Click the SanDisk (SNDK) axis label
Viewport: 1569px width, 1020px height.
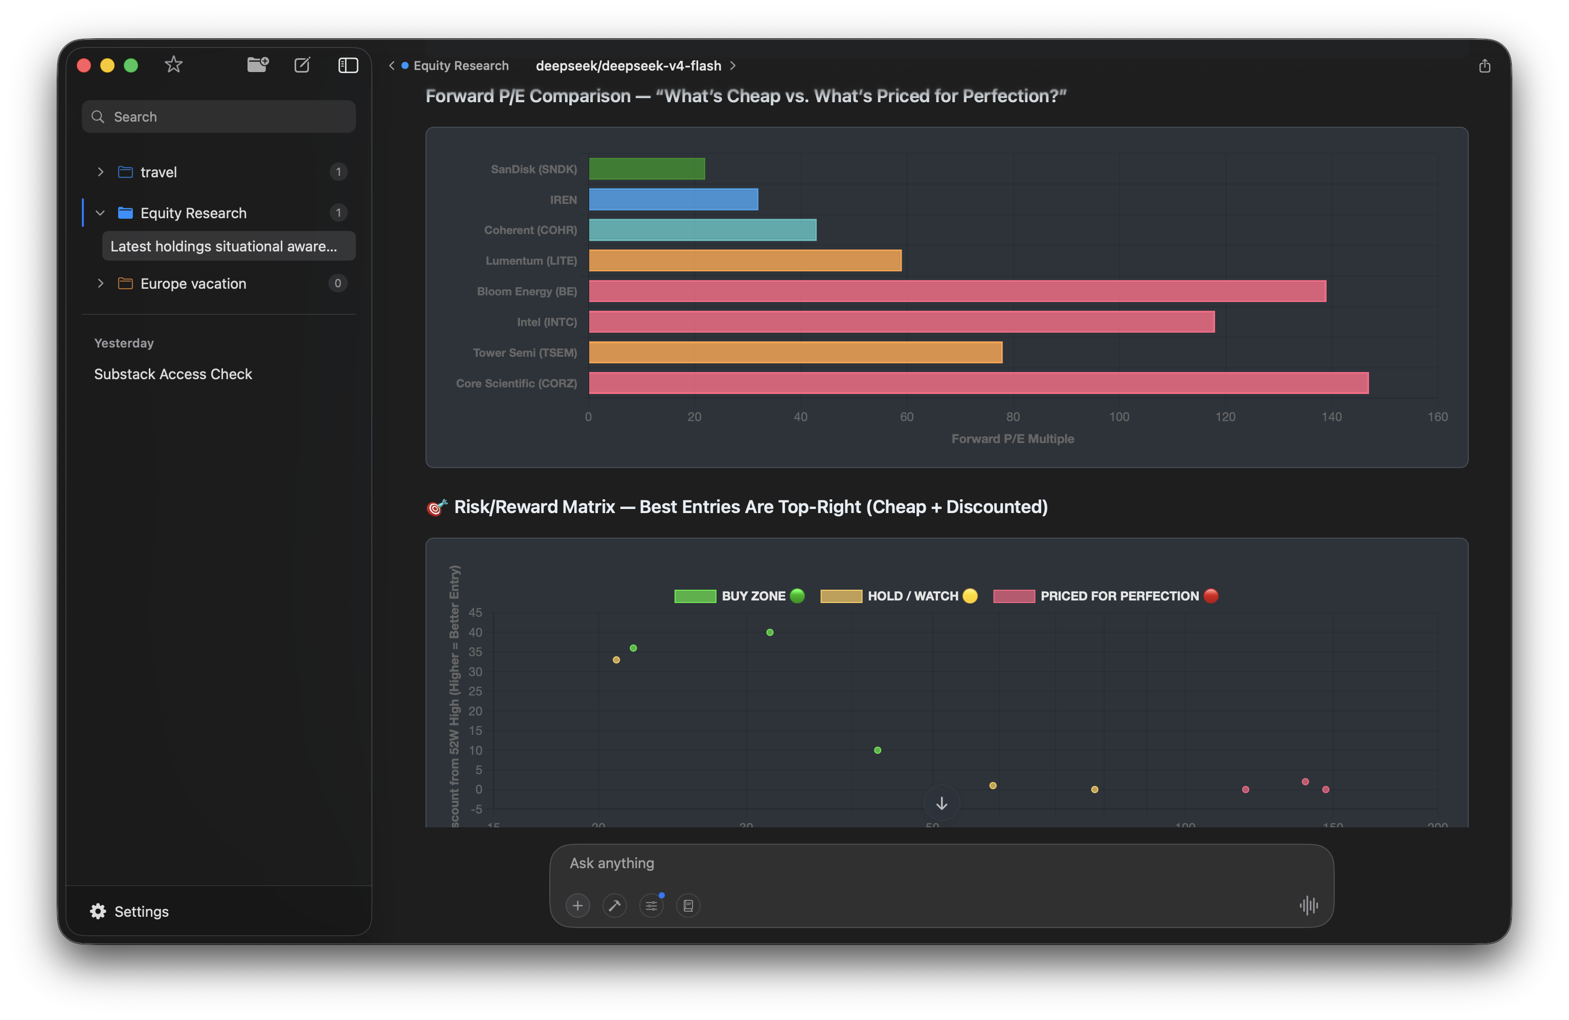534,169
